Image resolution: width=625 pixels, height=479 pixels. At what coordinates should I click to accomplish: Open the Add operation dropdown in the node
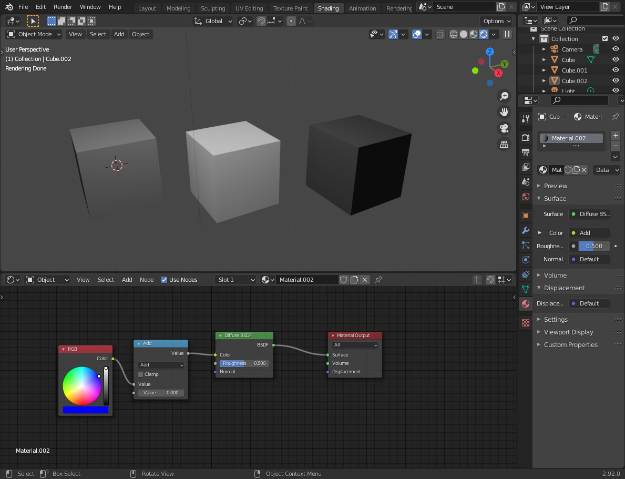[160, 364]
